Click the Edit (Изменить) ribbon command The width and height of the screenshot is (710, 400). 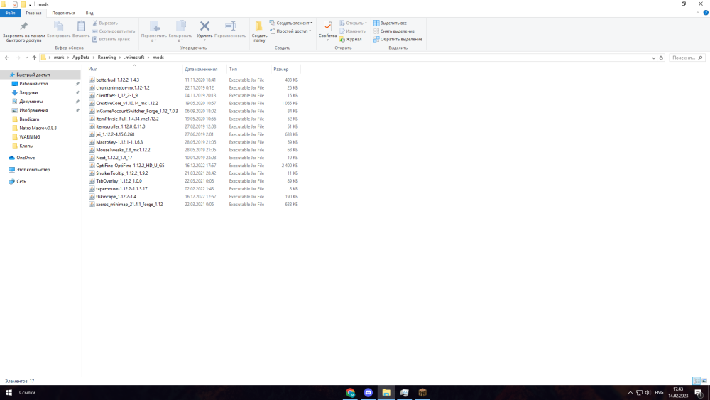352,31
